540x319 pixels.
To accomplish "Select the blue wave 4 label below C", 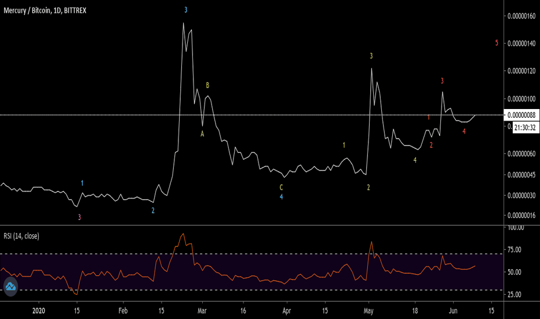I will (x=282, y=197).
